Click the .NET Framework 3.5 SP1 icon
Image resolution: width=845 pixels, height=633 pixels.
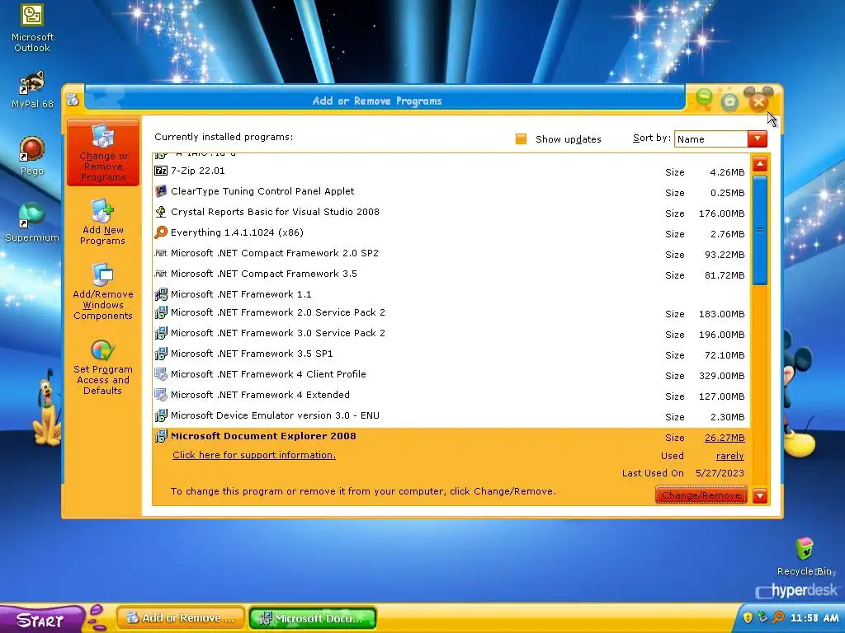pyautogui.click(x=161, y=354)
